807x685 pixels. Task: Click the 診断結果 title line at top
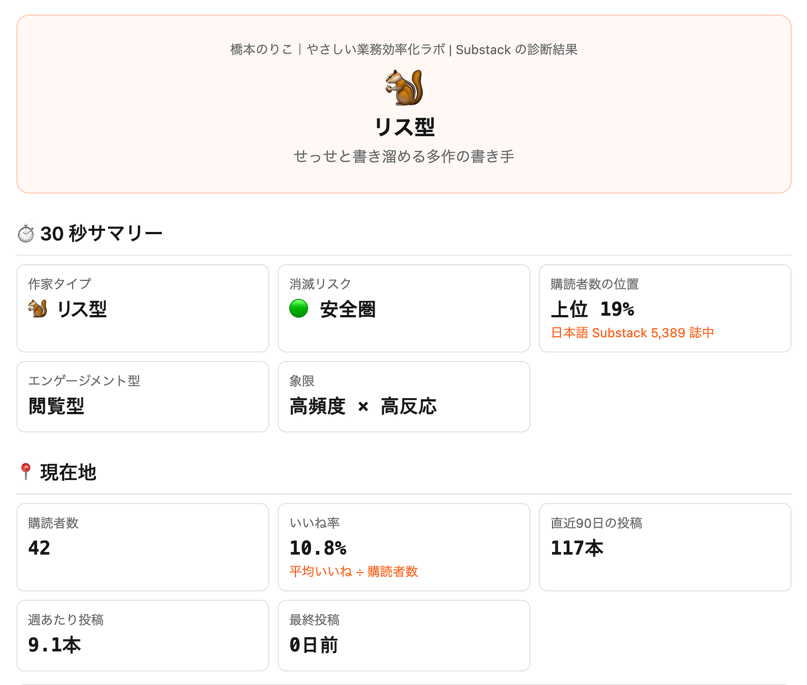pyautogui.click(x=404, y=49)
